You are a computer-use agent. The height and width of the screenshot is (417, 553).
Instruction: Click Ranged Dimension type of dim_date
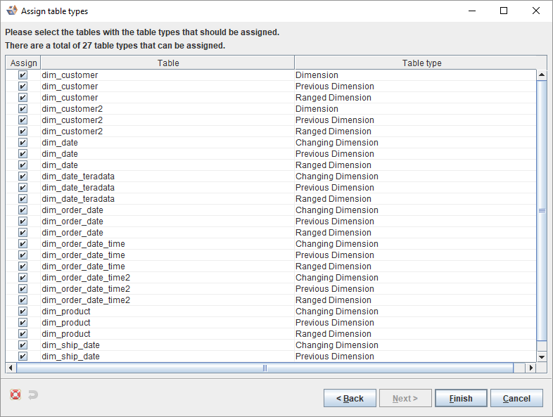[416, 165]
